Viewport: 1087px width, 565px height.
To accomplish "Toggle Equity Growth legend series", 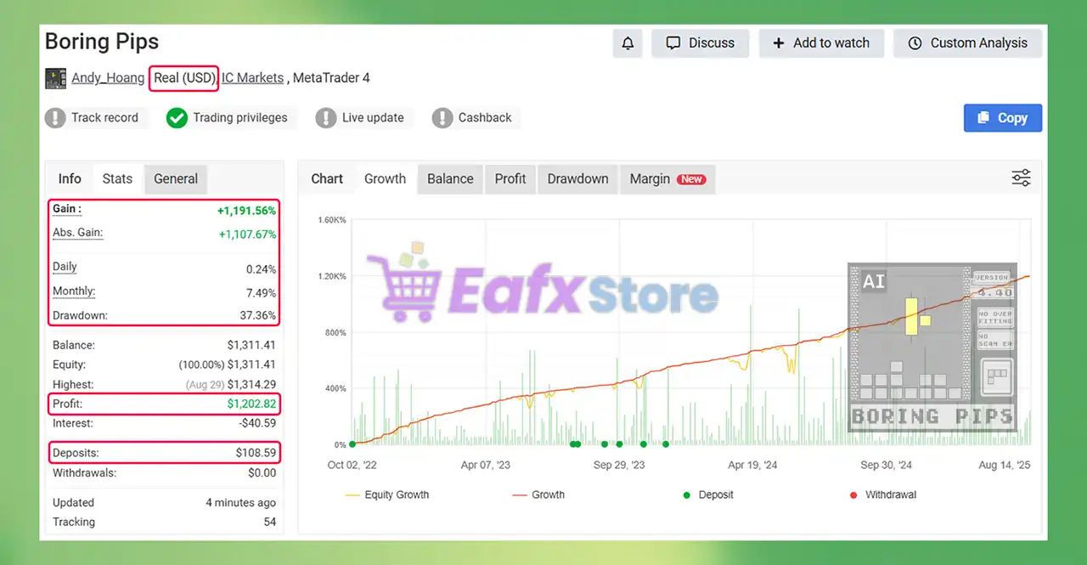I will (x=387, y=494).
